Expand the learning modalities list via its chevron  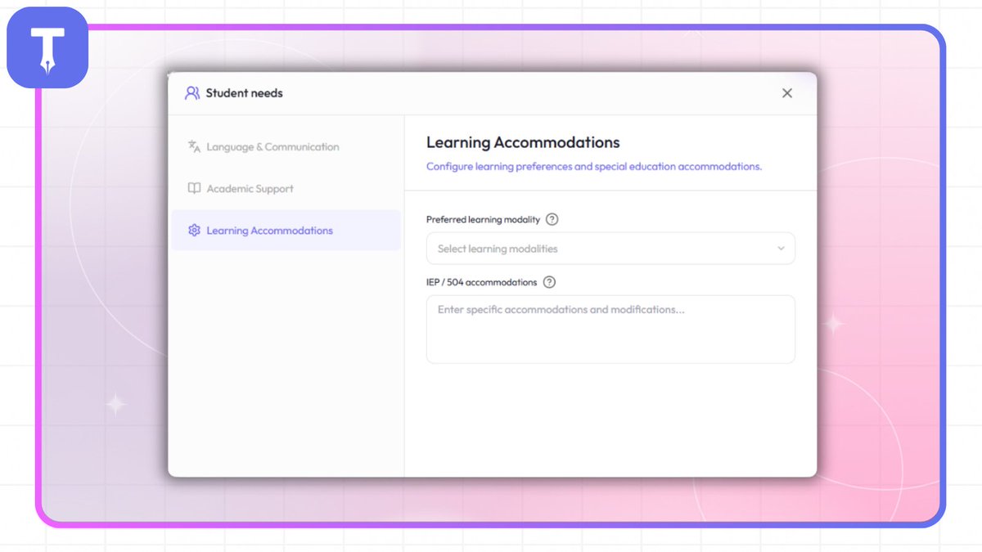[x=782, y=249]
